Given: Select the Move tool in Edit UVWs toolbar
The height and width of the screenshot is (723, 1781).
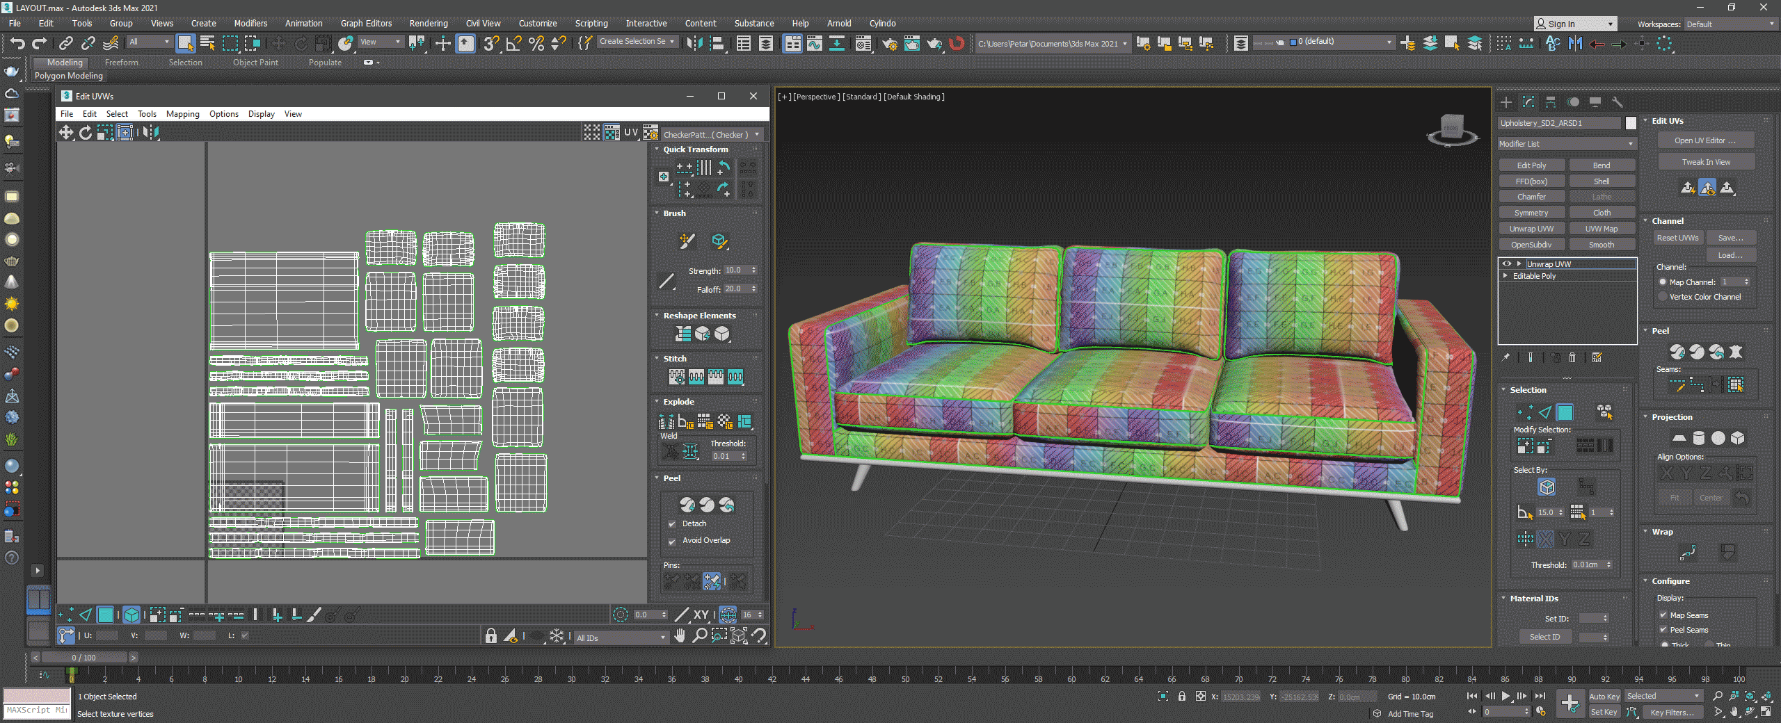Looking at the screenshot, I should (x=66, y=132).
